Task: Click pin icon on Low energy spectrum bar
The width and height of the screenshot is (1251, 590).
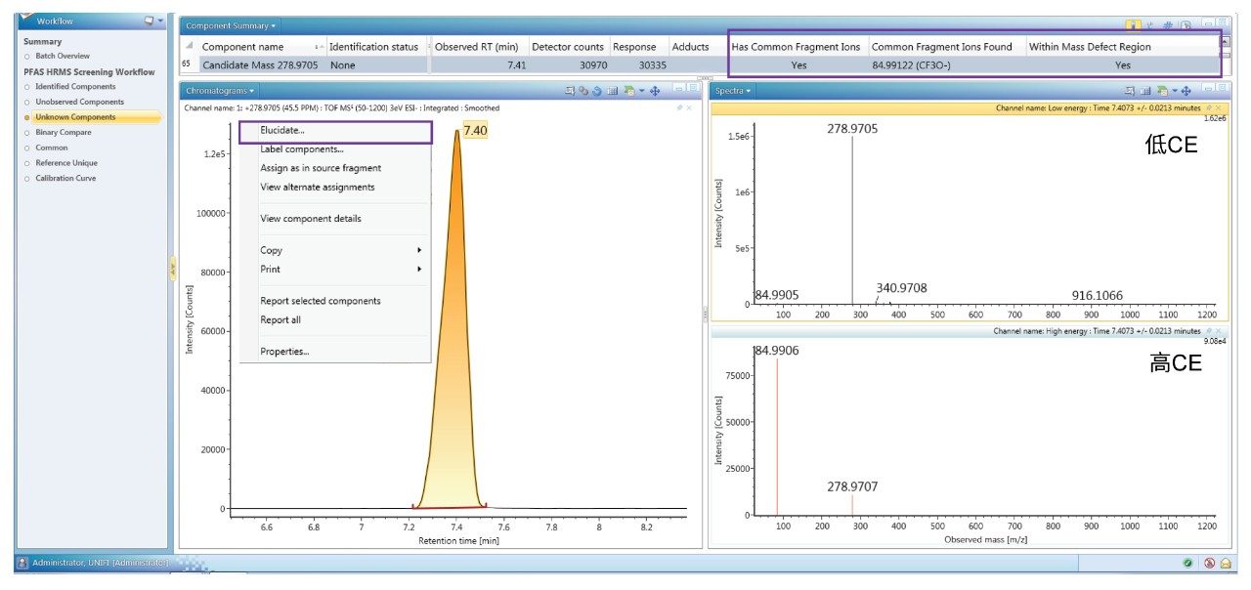Action: [1208, 107]
